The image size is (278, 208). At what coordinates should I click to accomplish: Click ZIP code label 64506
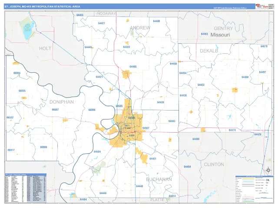(132, 118)
